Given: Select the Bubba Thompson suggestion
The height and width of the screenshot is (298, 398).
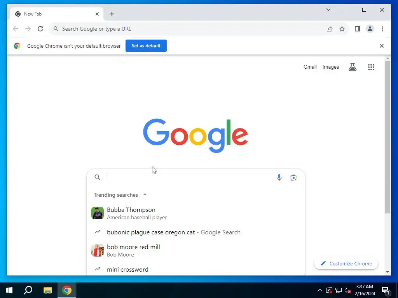Looking at the screenshot, I should [x=196, y=213].
